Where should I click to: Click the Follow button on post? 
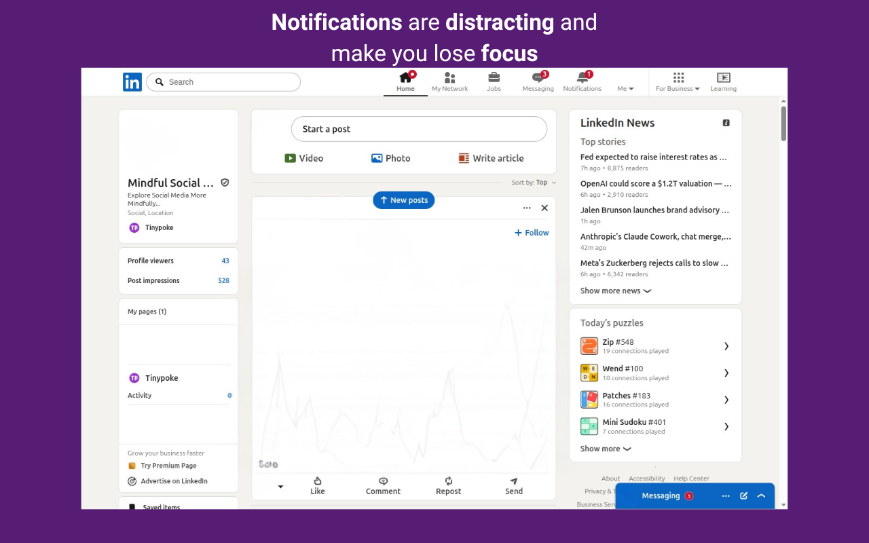[x=532, y=233]
